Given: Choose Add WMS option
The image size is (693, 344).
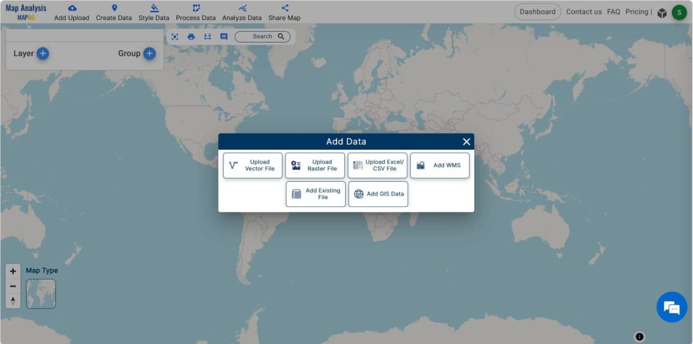Looking at the screenshot, I should click(440, 165).
